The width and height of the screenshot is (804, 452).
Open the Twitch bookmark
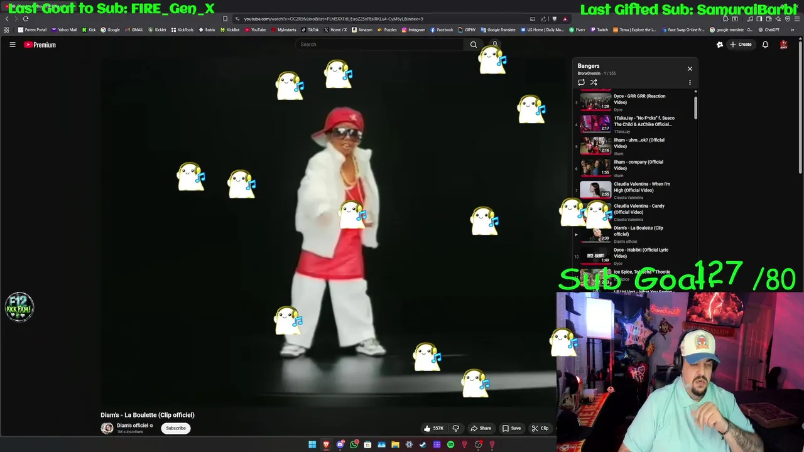click(x=599, y=30)
